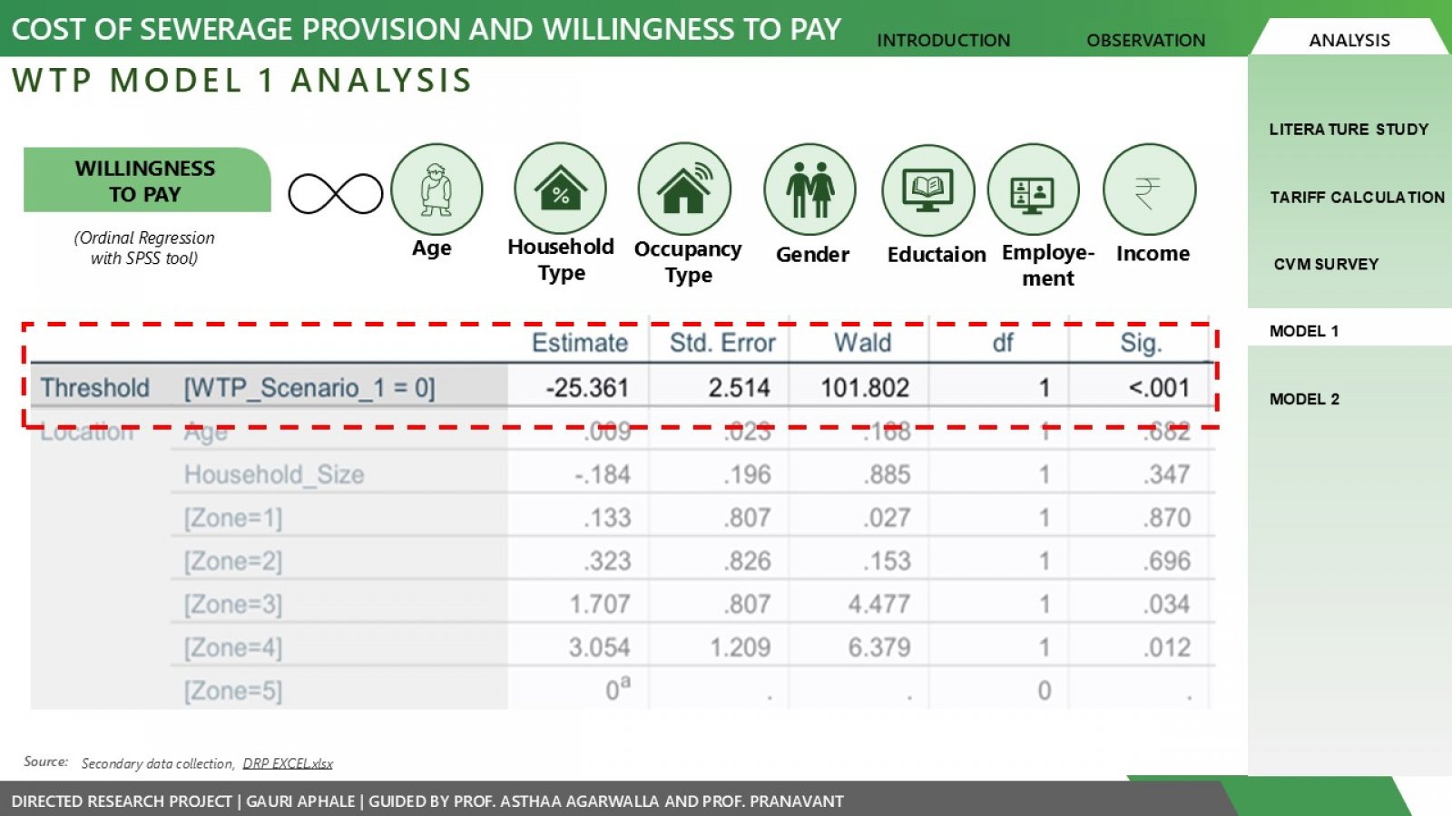Screen dimensions: 1452x816
Task: Go to Literature Study section
Action: [x=1349, y=129]
